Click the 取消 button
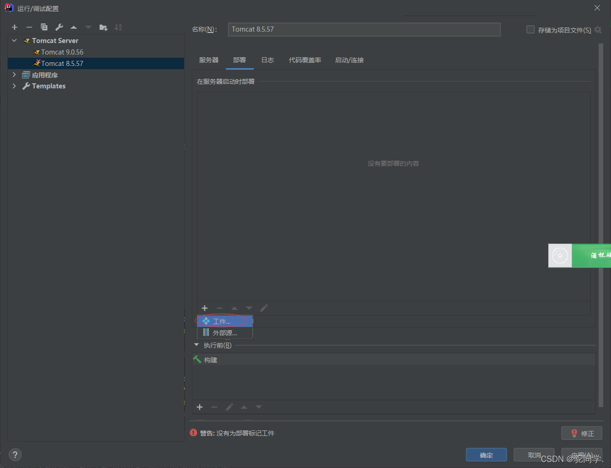Viewport: 611px width, 468px height. coord(534,455)
